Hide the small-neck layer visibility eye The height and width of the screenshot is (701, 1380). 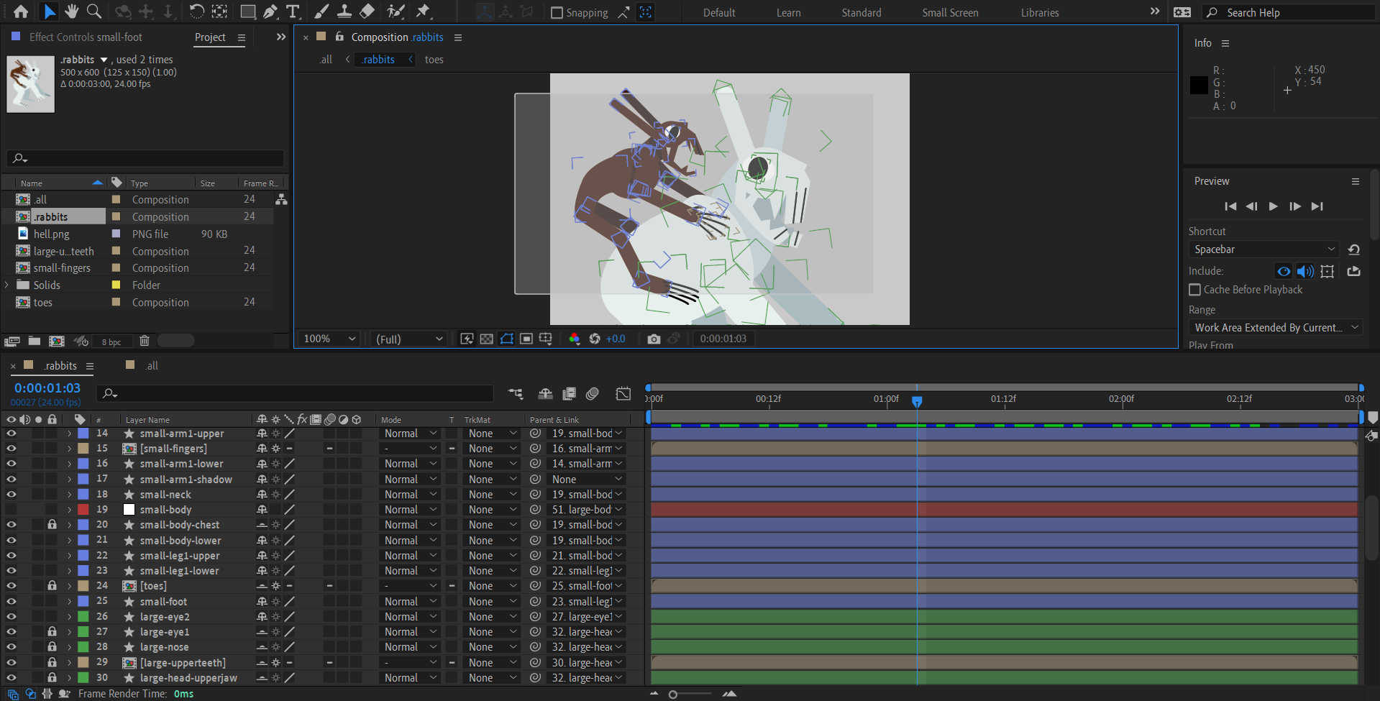click(x=11, y=495)
